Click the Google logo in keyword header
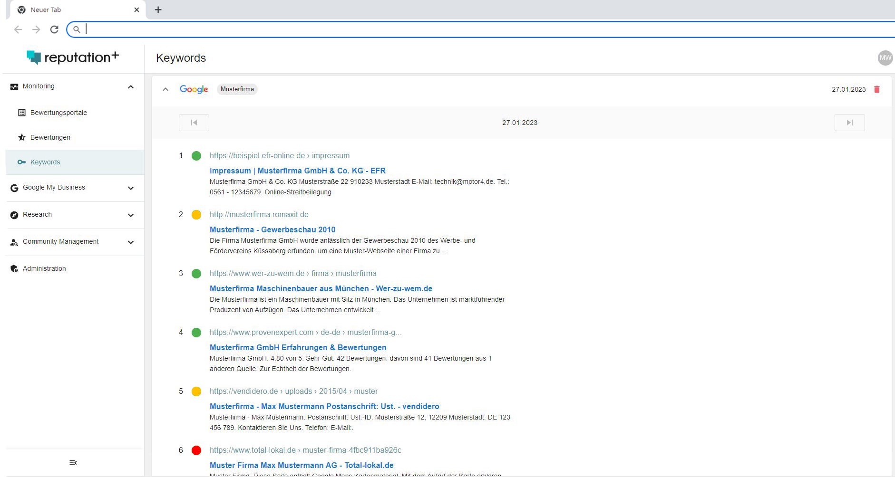895x477 pixels. pos(194,89)
